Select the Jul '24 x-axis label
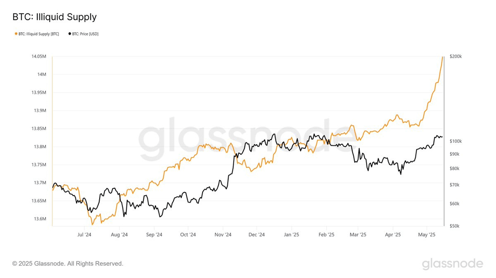 pos(84,235)
